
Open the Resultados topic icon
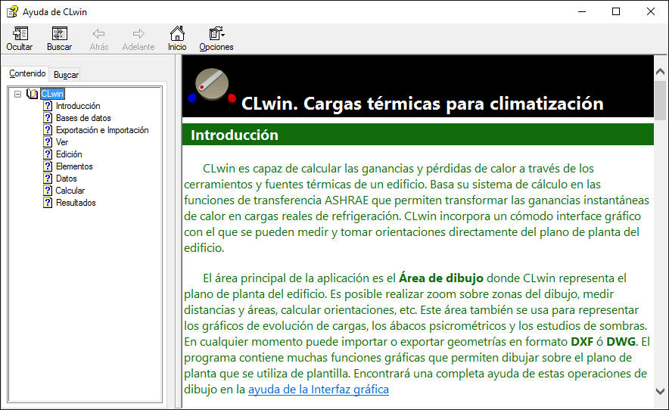(x=48, y=203)
